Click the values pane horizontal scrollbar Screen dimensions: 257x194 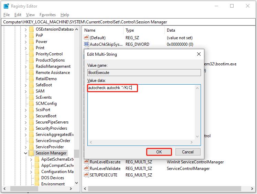165,188
